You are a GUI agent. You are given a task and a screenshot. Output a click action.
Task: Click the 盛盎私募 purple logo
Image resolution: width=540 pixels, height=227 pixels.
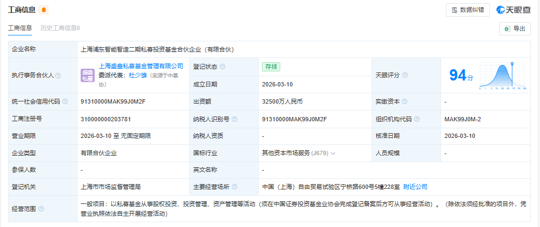pyautogui.click(x=88, y=76)
